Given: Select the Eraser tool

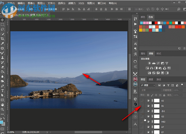Looking at the screenshot, I should coord(2,67).
